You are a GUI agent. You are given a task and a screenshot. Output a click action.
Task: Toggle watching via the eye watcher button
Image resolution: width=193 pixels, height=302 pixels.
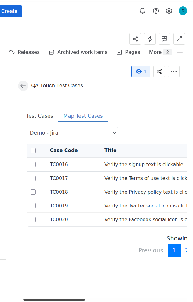(140, 71)
